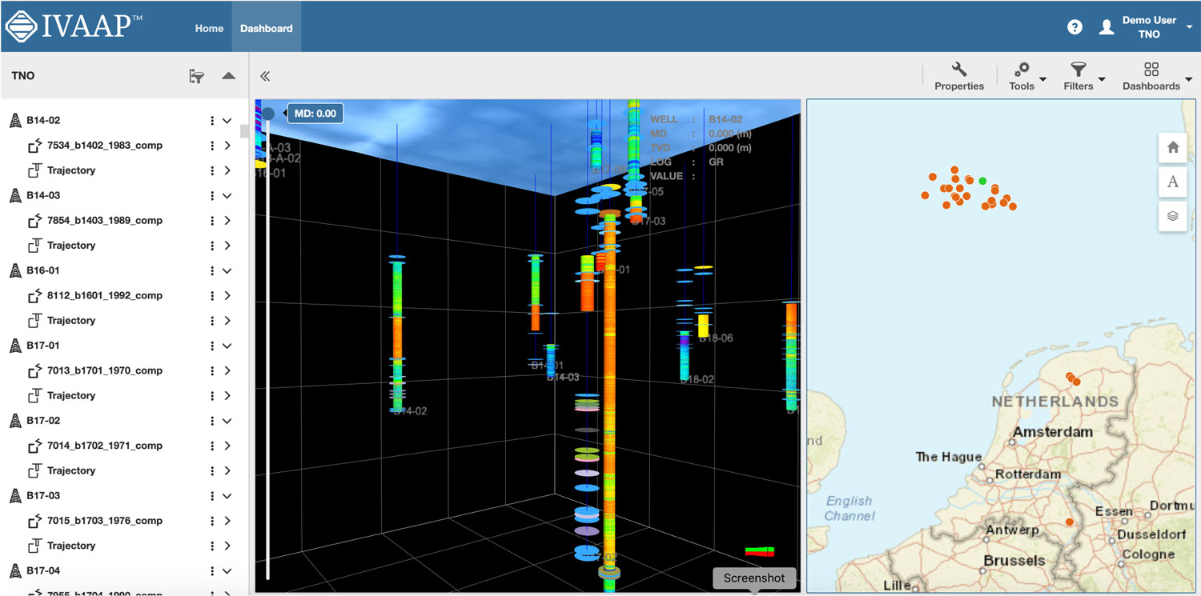1201x596 pixels.
Task: Select 7013_b1701_1970_comp log set
Action: click(105, 370)
